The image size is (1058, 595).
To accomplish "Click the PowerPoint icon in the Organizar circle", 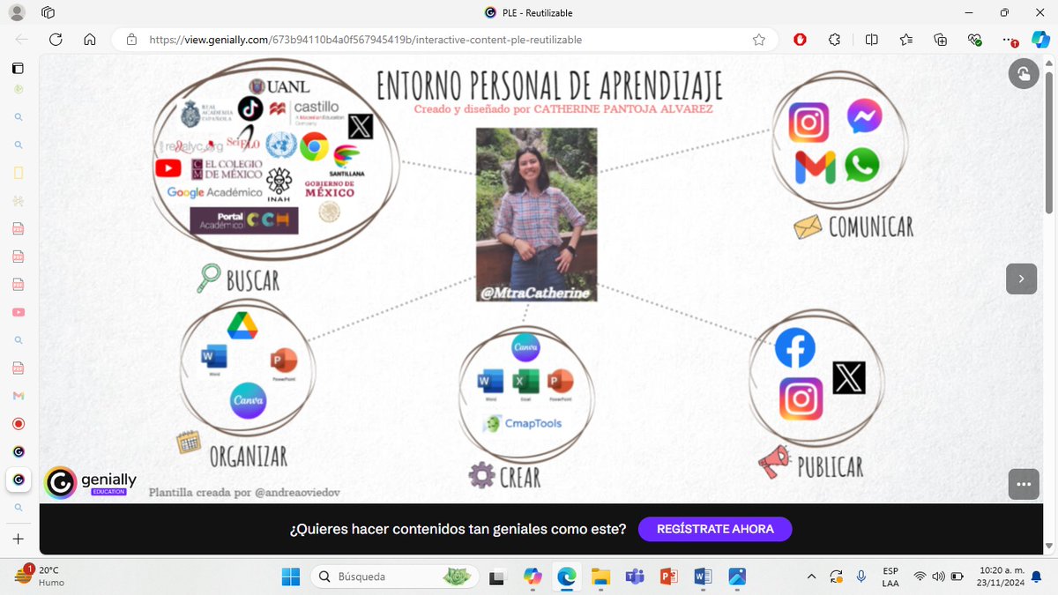I will (x=284, y=362).
